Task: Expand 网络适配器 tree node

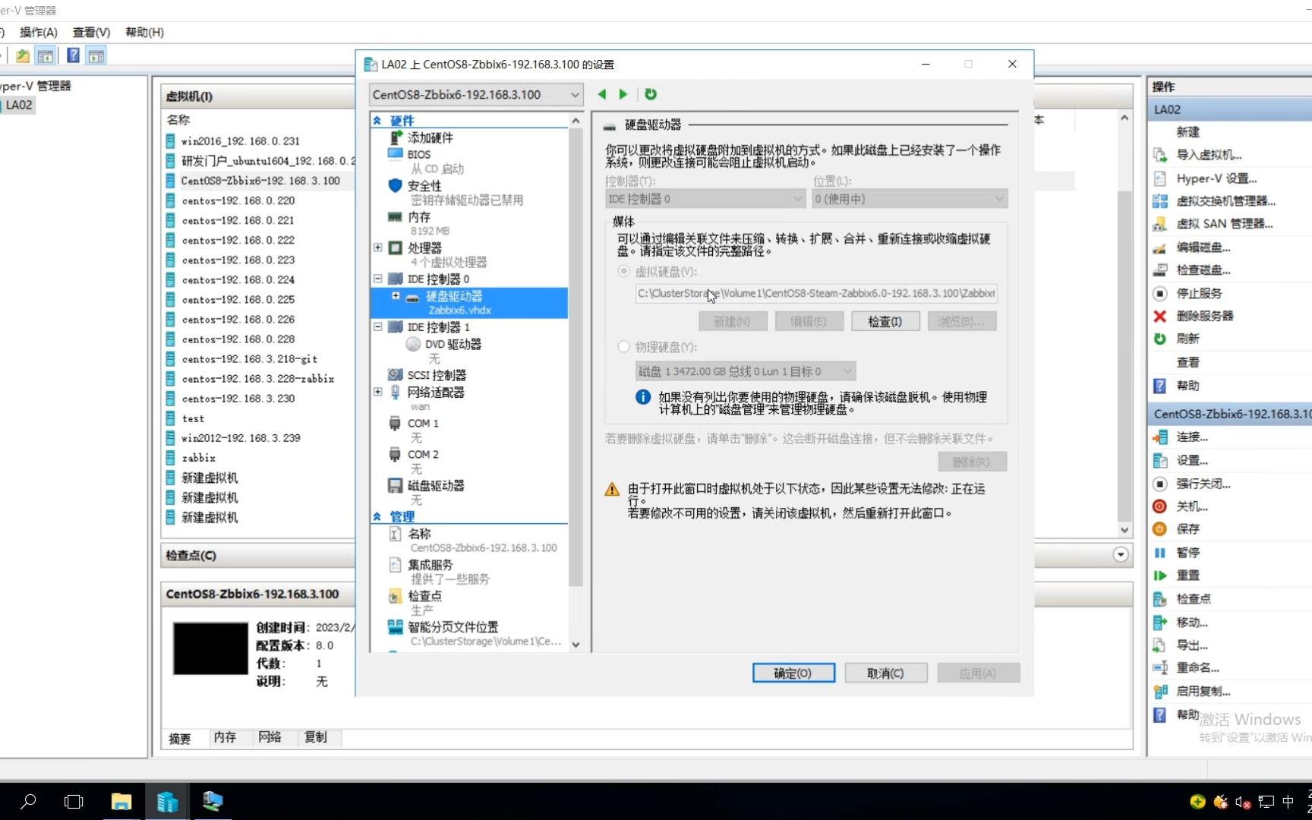Action: 378,392
